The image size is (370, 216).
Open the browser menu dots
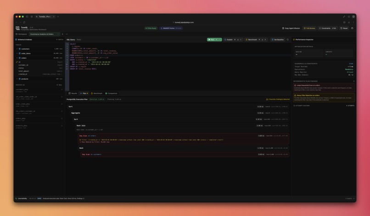pyautogui.click(x=353, y=23)
